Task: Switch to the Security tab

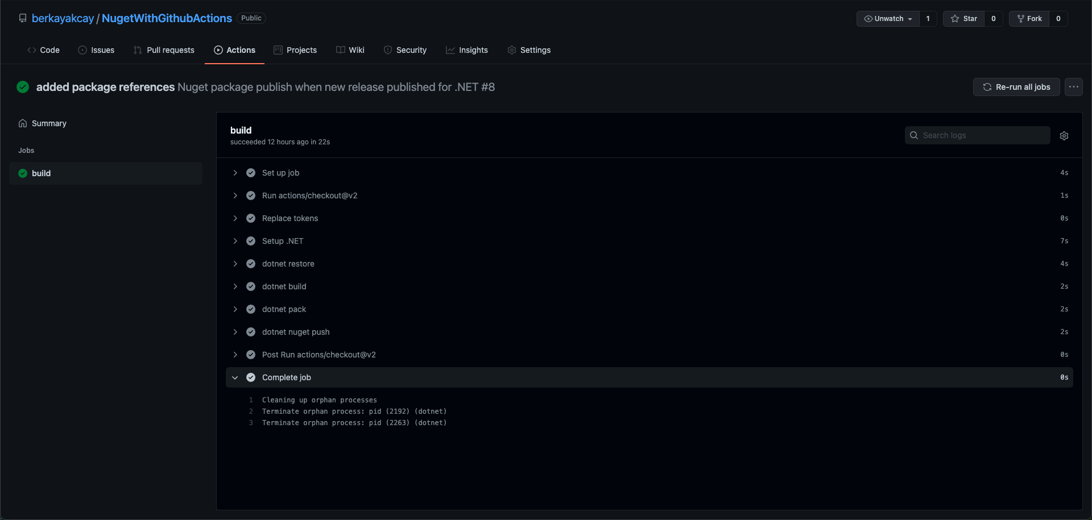Action: 405,50
